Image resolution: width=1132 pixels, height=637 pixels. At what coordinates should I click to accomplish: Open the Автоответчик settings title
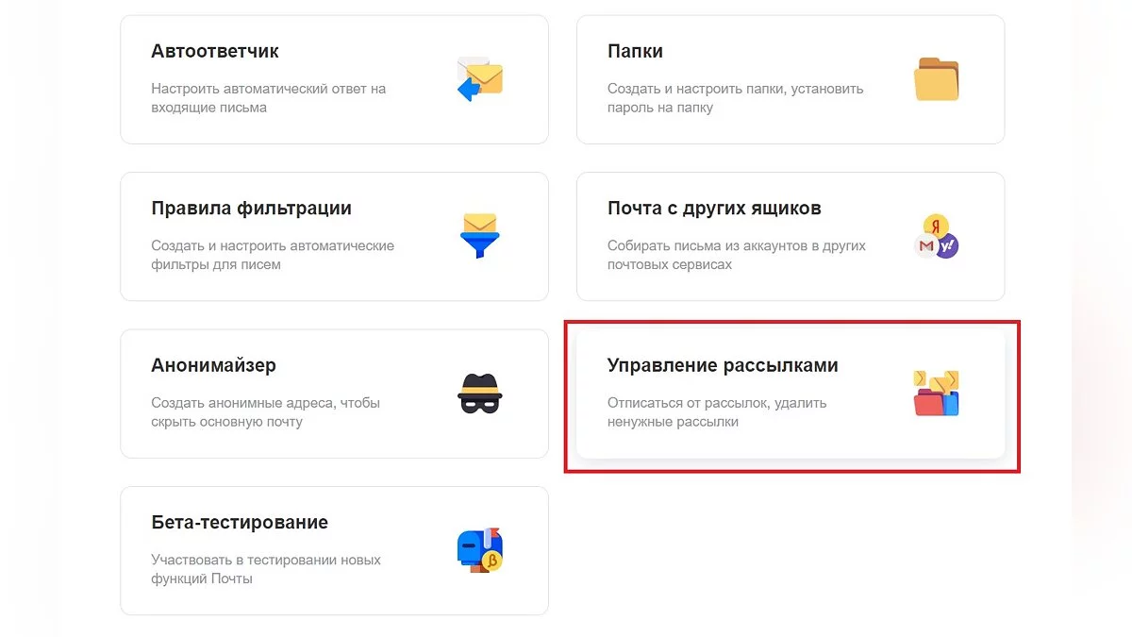215,51
